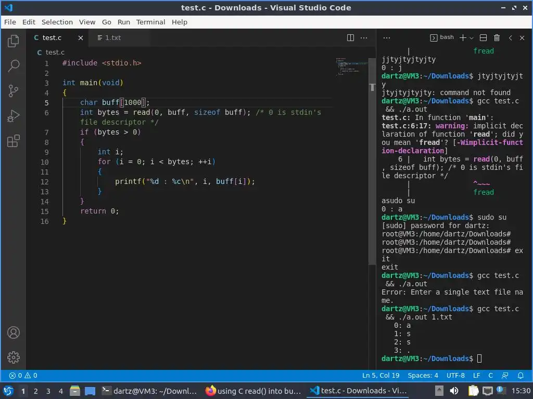Go to line via Ln 5, Col 19
This screenshot has width=533, height=399.
(x=380, y=375)
